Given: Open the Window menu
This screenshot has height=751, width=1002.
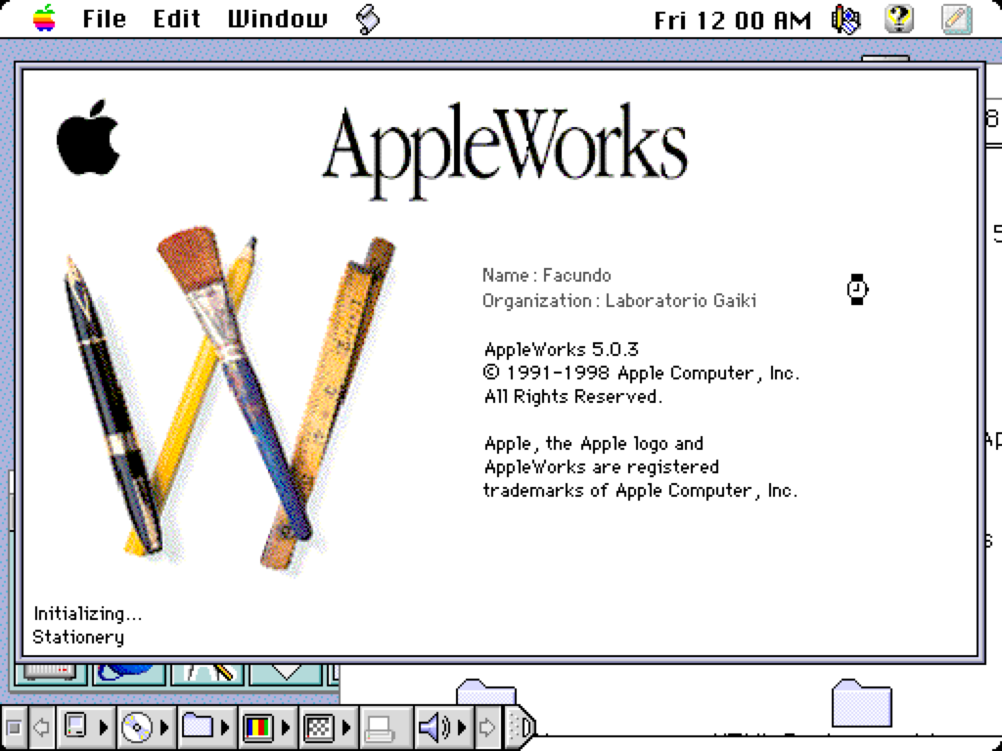Looking at the screenshot, I should click(277, 19).
